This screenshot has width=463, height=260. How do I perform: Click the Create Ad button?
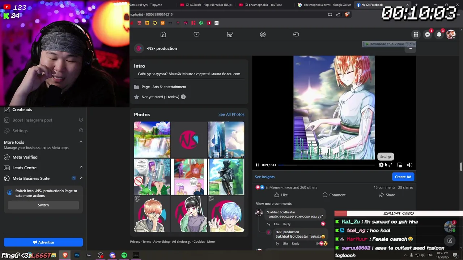point(403,177)
